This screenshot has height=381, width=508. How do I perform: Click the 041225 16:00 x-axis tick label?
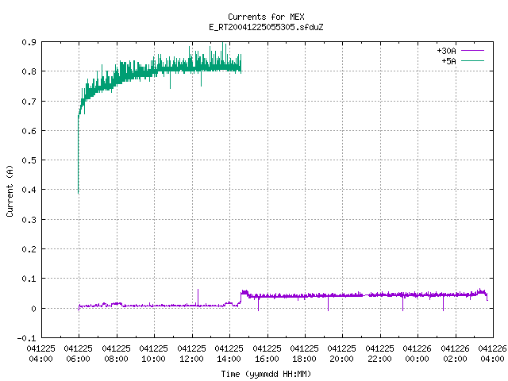[267, 354]
